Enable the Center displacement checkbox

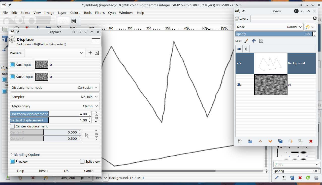13,126
